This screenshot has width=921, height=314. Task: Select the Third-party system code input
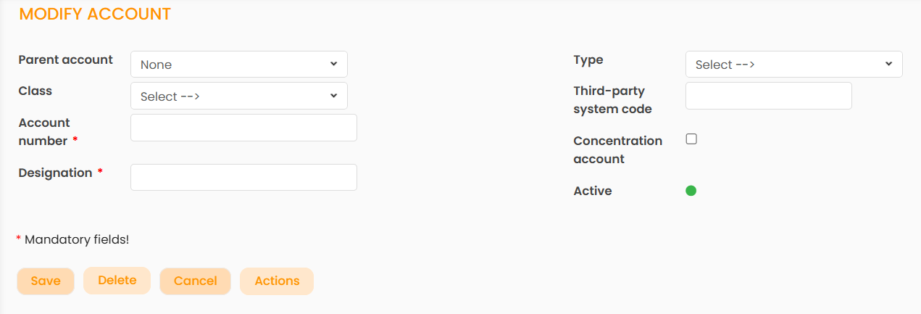[768, 96]
